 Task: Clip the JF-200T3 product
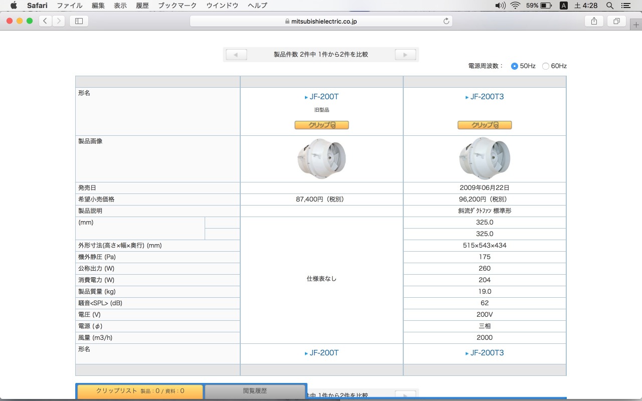pyautogui.click(x=485, y=125)
